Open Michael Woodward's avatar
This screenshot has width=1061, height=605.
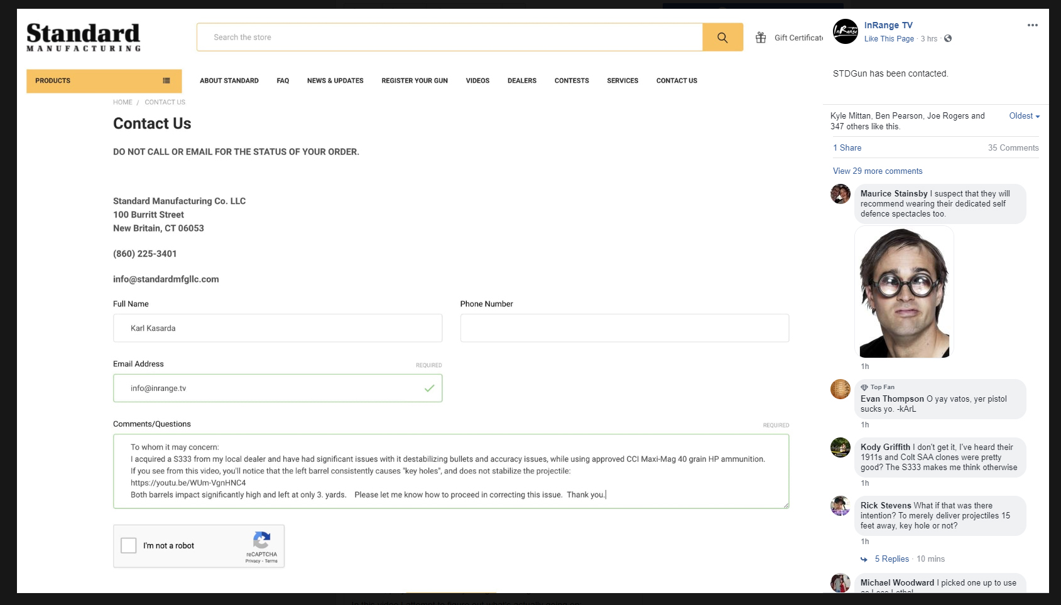point(841,583)
